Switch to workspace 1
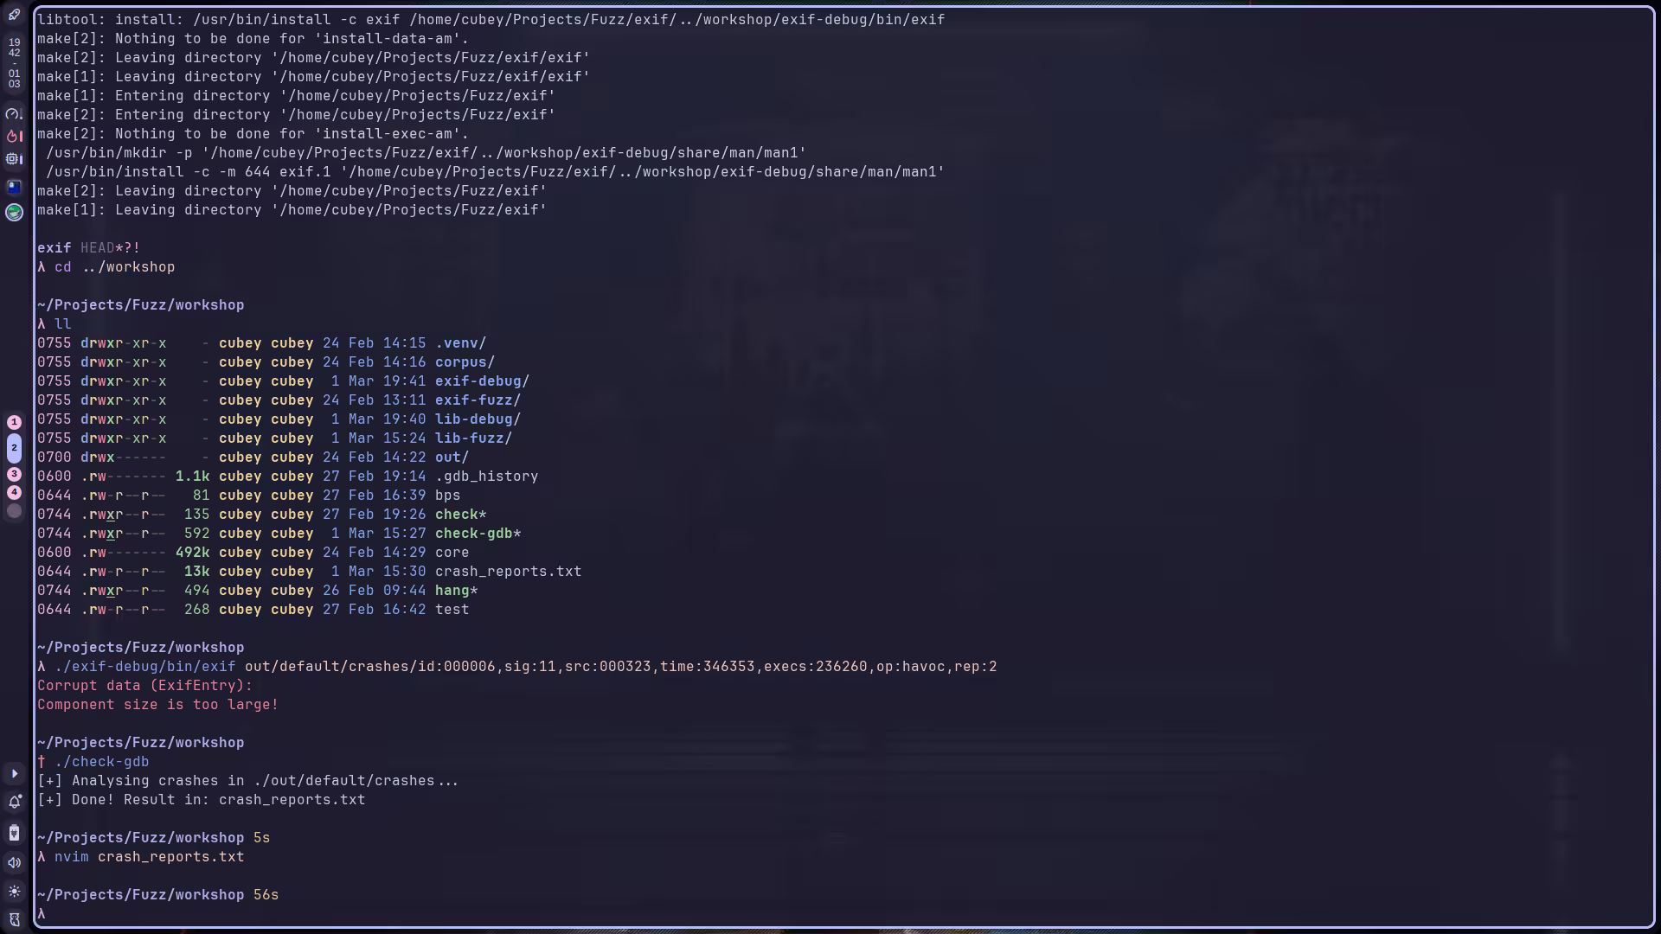This screenshot has height=934, width=1661. click(x=14, y=422)
